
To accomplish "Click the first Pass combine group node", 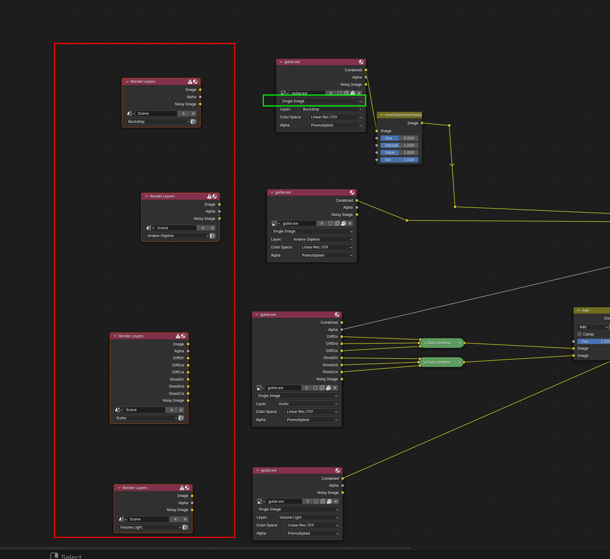I will pyautogui.click(x=441, y=343).
